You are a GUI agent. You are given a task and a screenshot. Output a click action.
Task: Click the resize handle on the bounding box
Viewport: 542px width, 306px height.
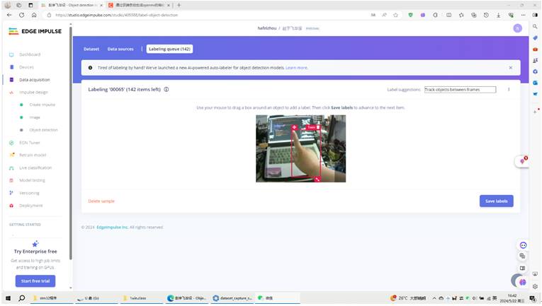[317, 180]
